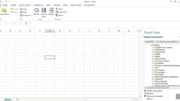
Task: Expand the Class Infolets folder node
Action: coord(153,59)
